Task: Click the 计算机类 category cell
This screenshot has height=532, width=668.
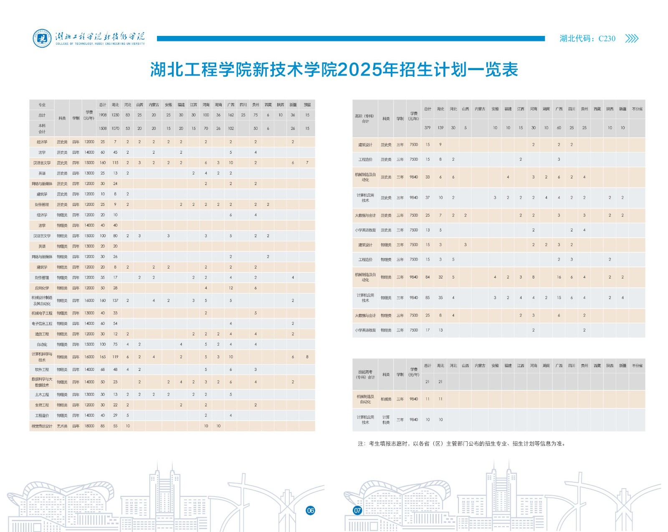Action: (386, 420)
